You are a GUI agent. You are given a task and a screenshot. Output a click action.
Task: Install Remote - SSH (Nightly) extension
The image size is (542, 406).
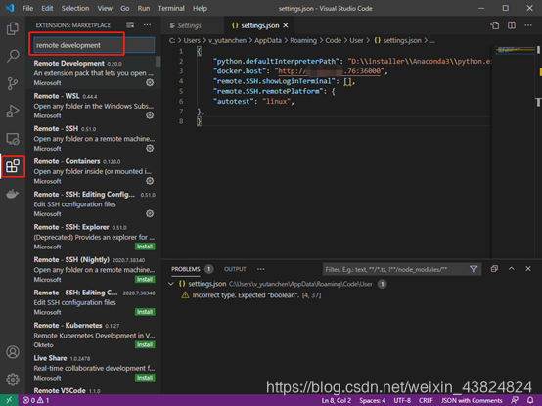point(145,279)
